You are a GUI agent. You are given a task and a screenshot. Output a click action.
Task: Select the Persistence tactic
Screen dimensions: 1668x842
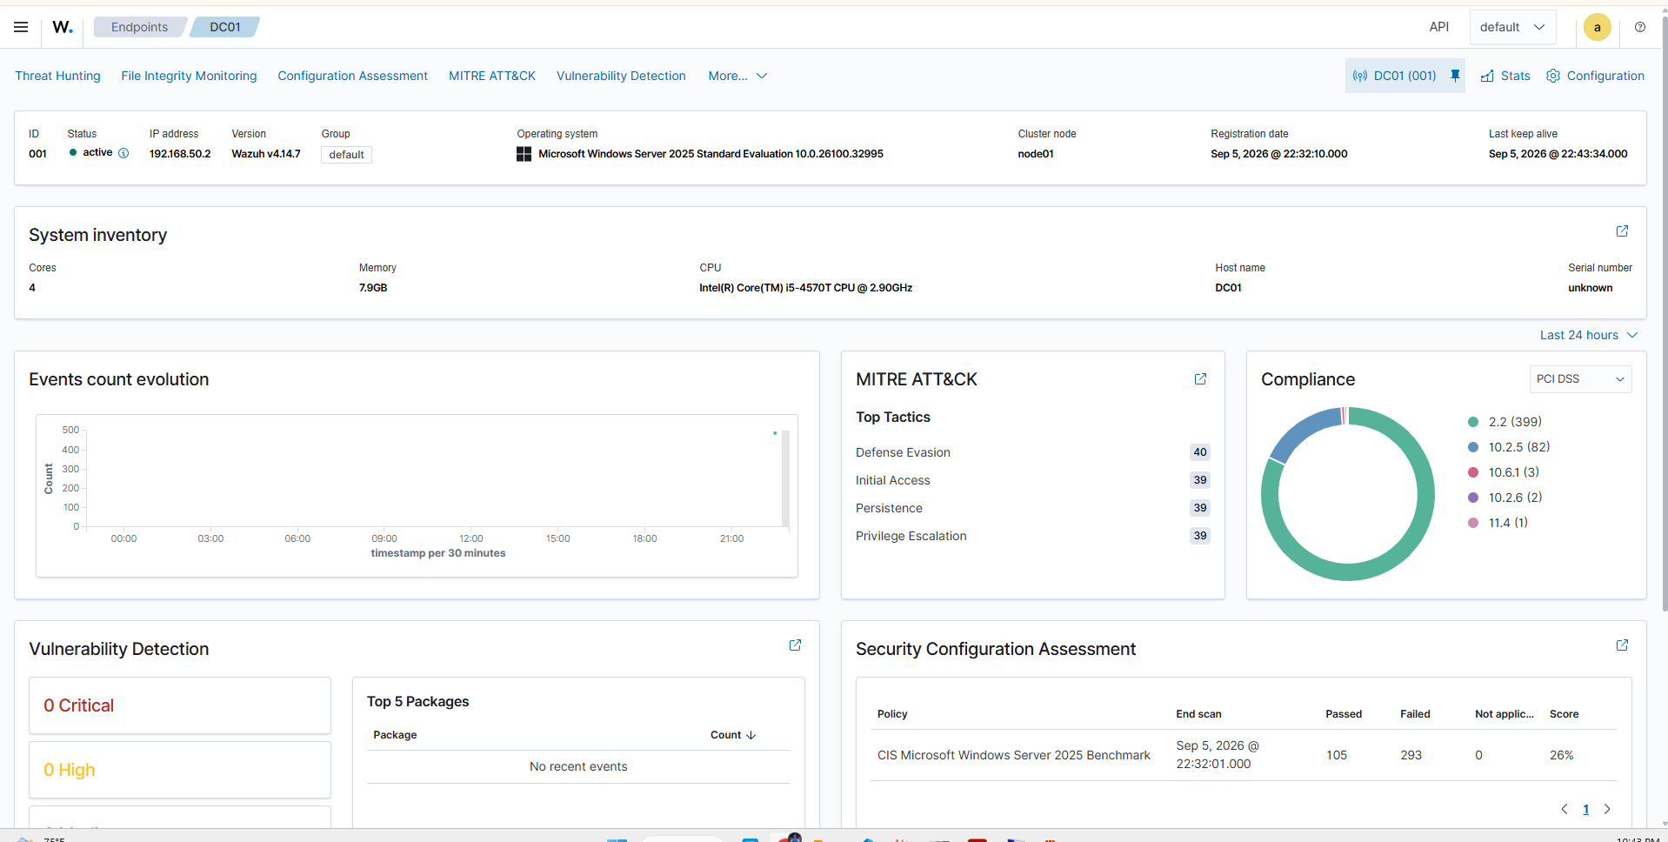(889, 508)
